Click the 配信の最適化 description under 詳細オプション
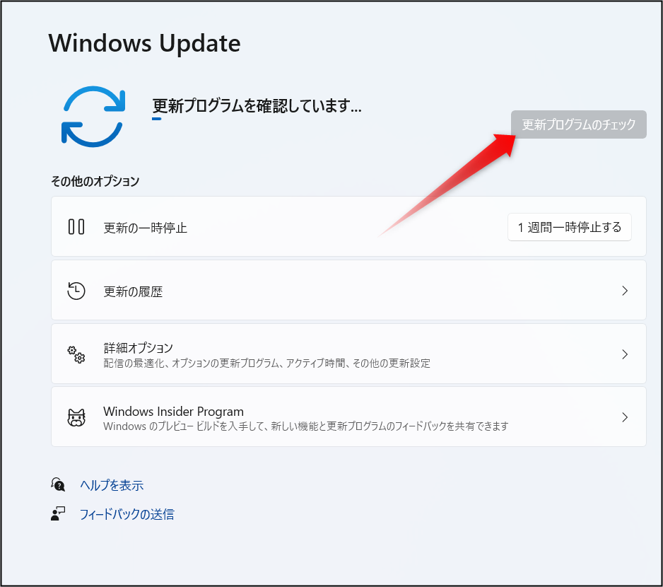This screenshot has width=663, height=587. point(266,363)
